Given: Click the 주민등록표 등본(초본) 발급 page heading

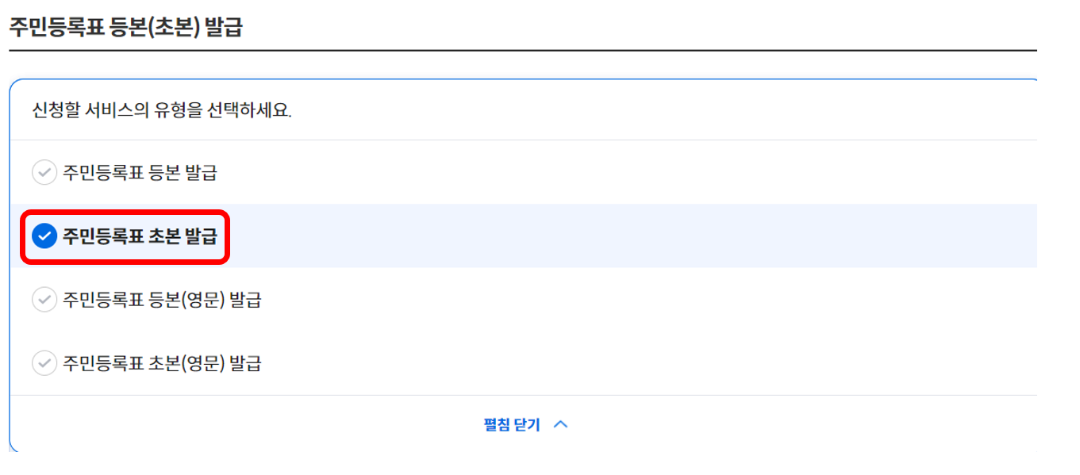Looking at the screenshot, I should click(126, 28).
